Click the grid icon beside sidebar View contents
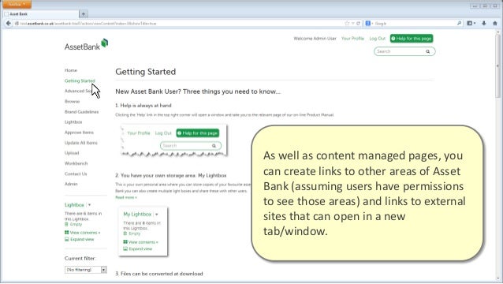The image size is (503, 284). pos(67,233)
